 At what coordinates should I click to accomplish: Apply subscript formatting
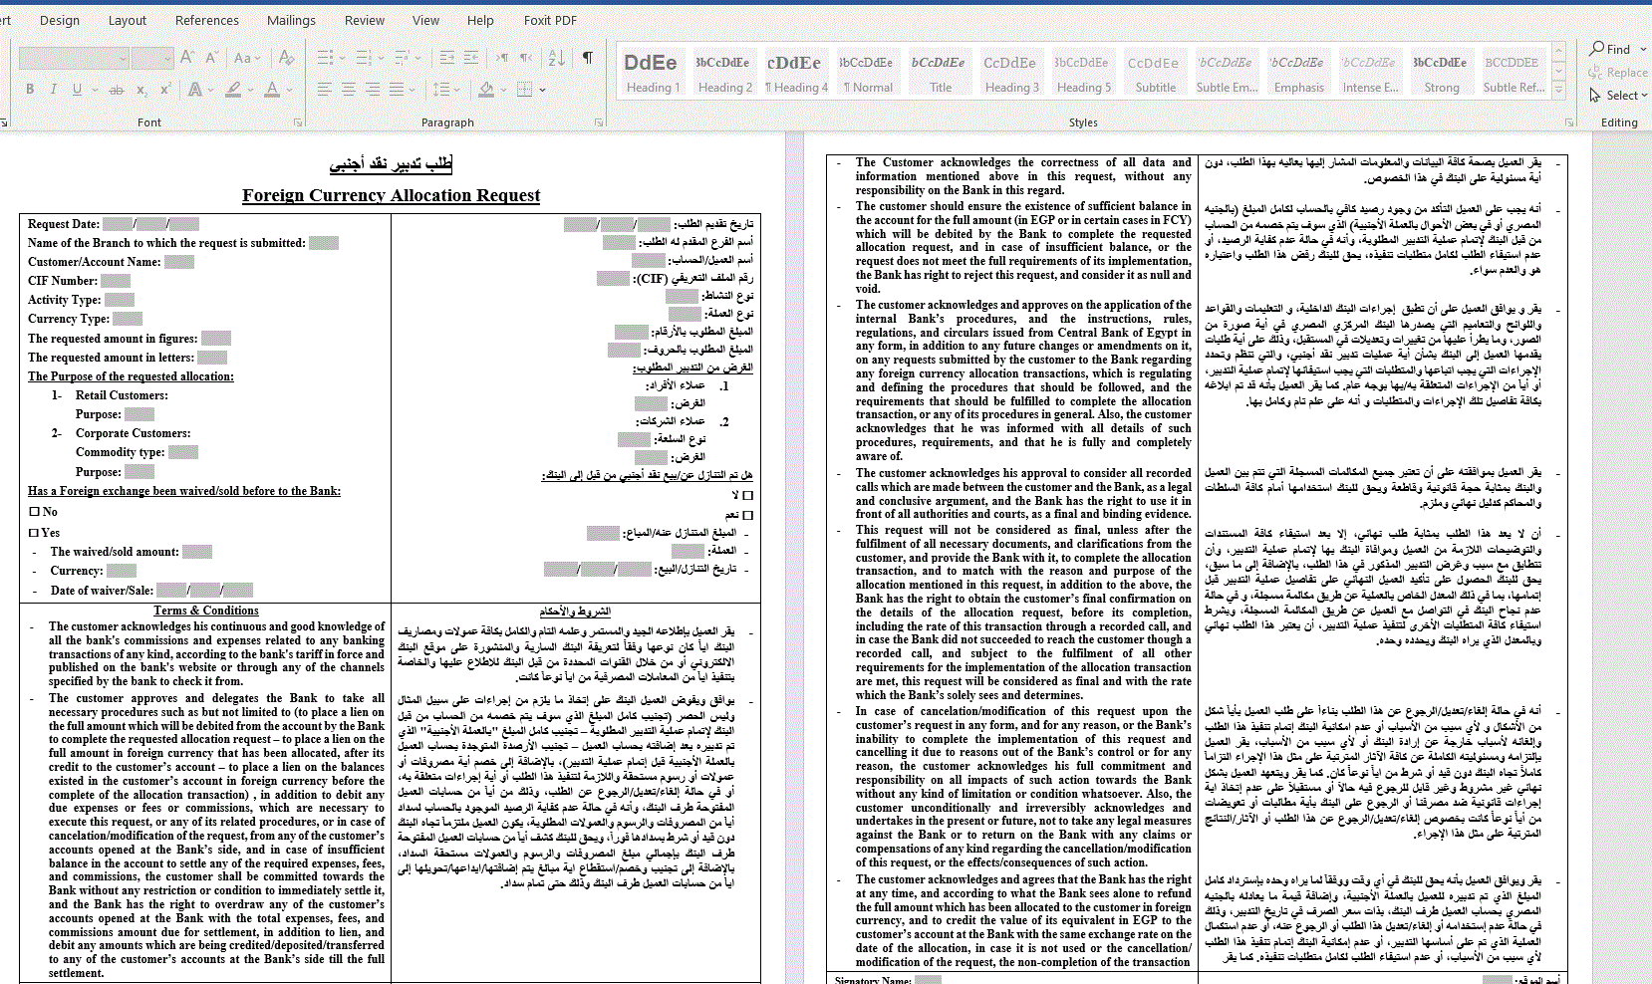141,90
